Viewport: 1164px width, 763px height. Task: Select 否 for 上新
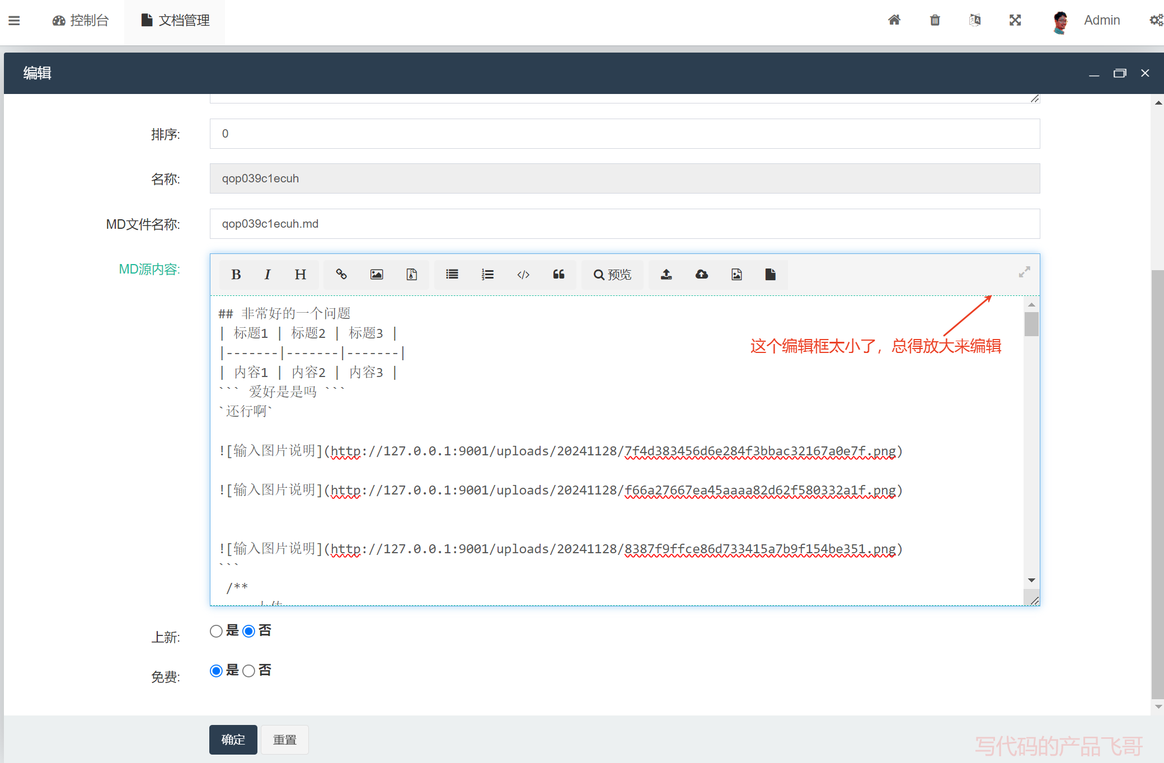(x=248, y=631)
